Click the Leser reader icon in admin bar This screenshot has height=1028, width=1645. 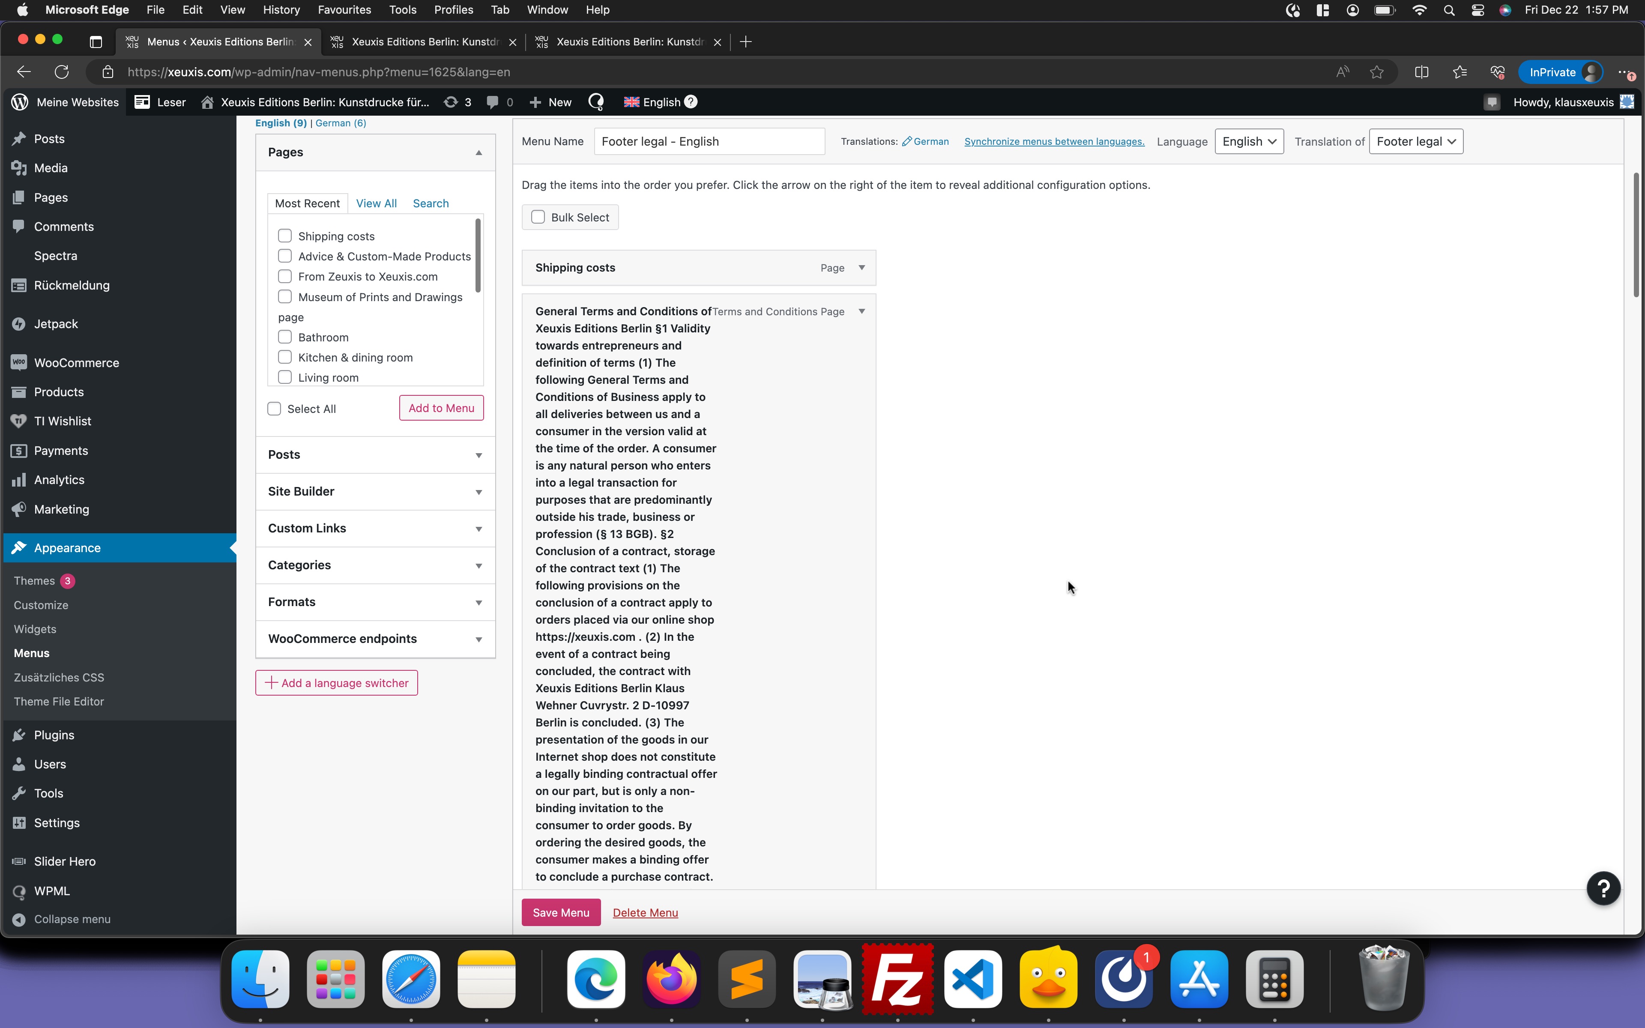point(142,102)
